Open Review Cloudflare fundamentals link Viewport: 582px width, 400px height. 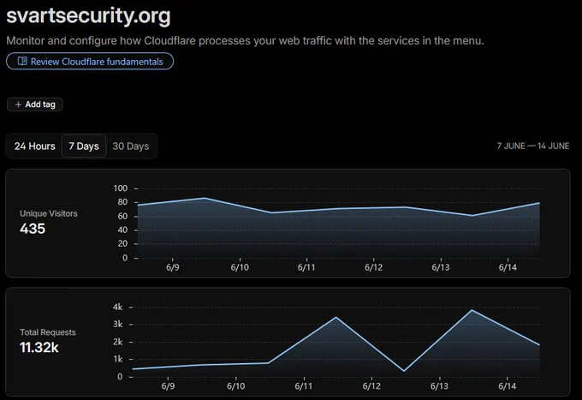[90, 62]
